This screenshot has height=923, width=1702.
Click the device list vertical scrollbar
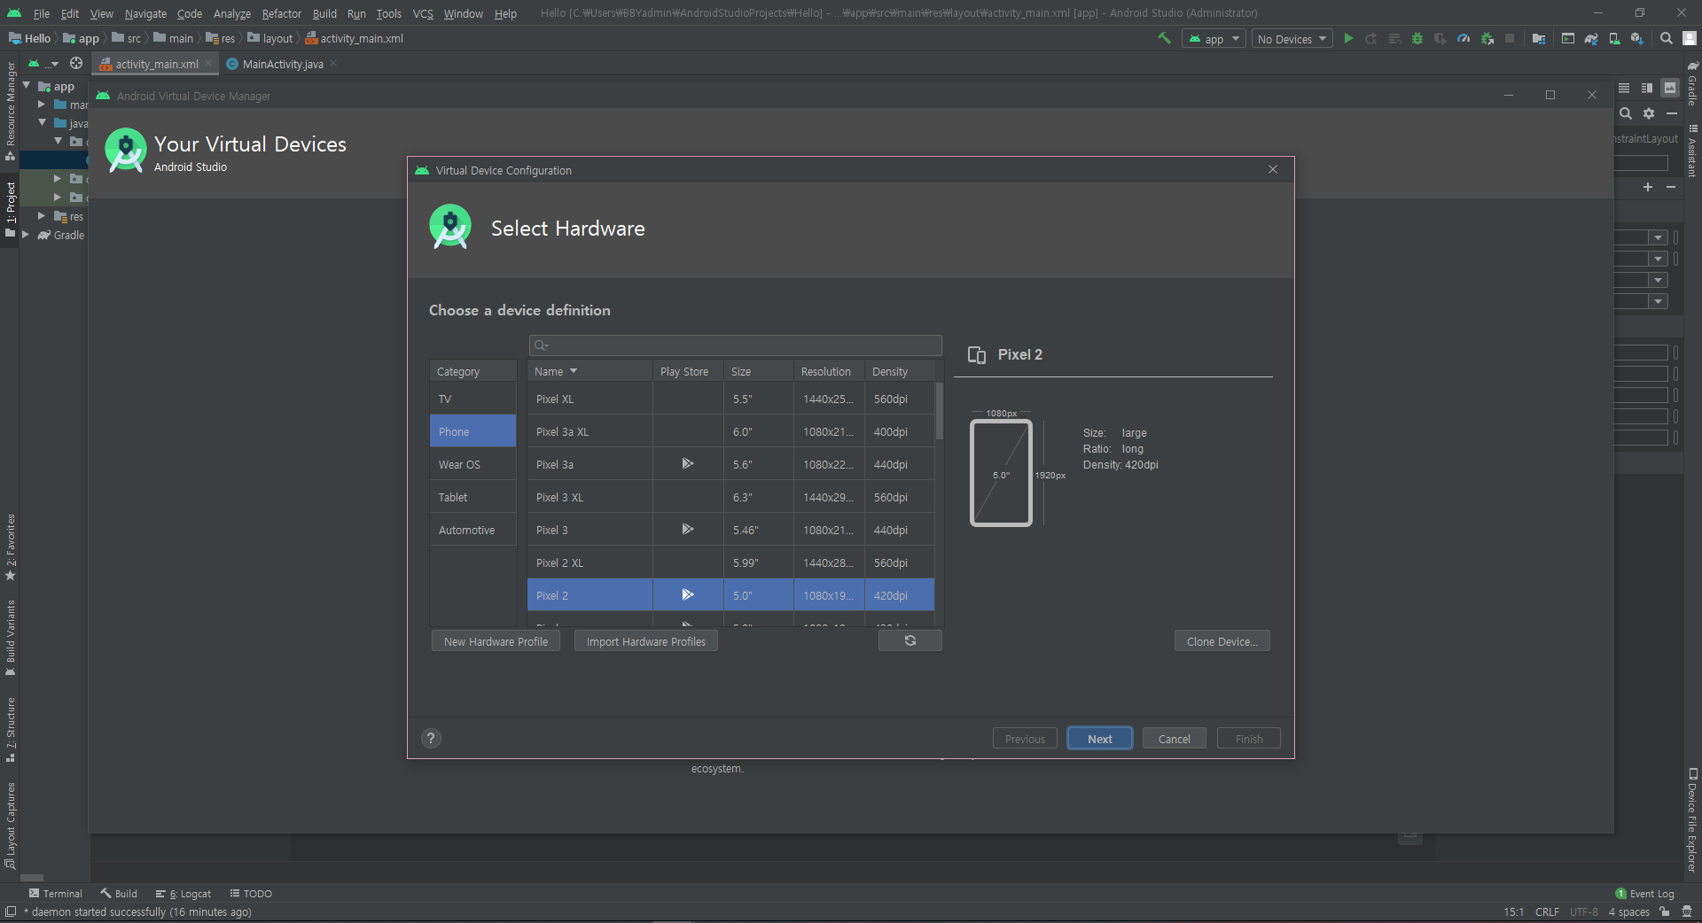940,412
